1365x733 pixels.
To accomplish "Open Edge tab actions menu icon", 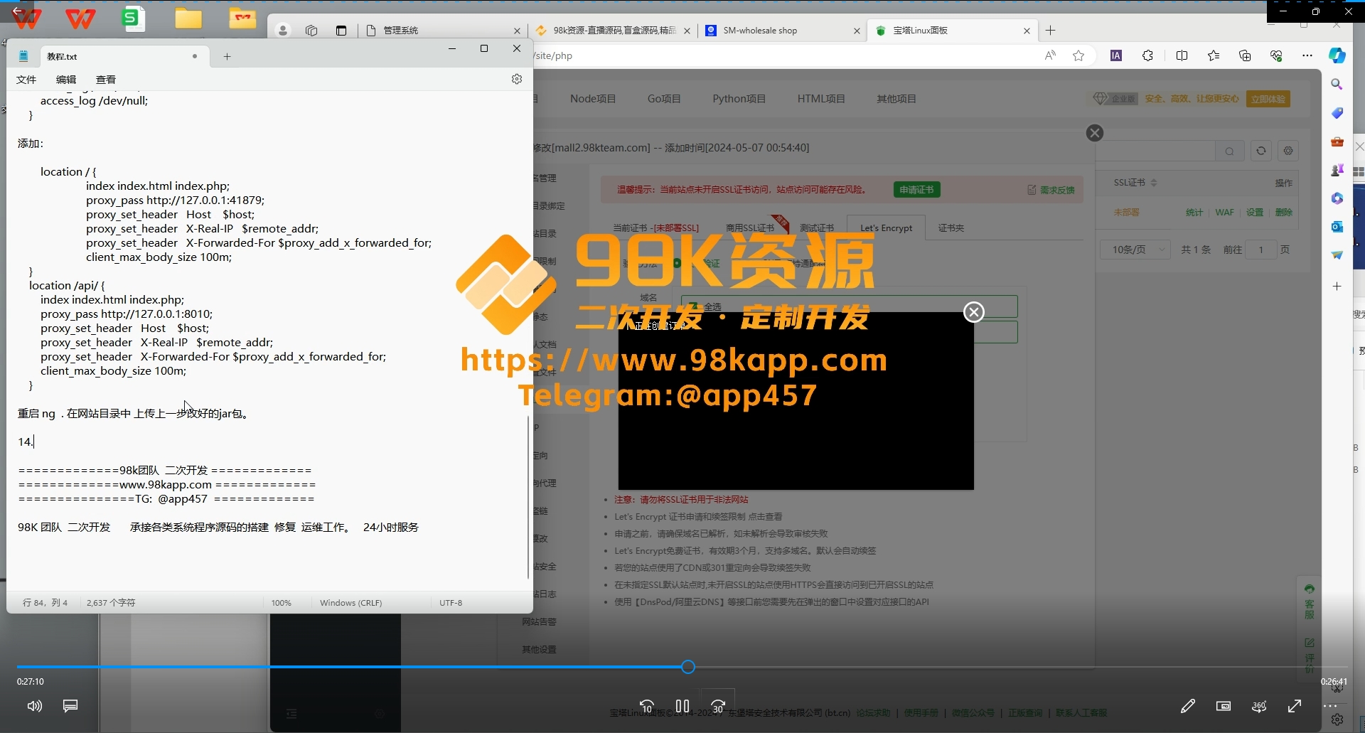I will [341, 31].
